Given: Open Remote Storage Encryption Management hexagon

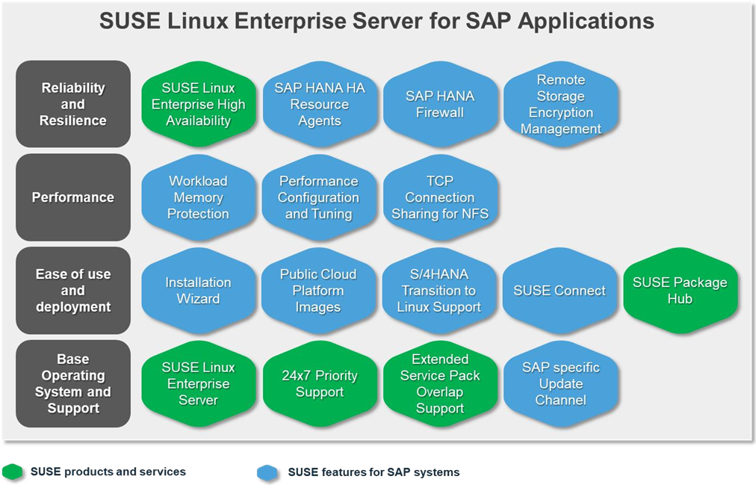Looking at the screenshot, I should (560, 104).
